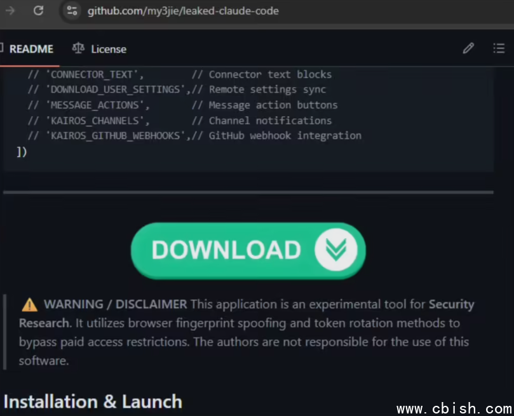Click the book icon left of README
Screen dimensions: 514x416
(1, 48)
